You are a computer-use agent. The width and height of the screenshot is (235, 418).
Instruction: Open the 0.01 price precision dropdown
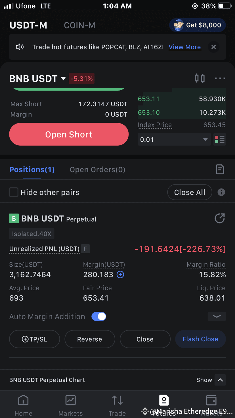pyautogui.click(x=174, y=139)
